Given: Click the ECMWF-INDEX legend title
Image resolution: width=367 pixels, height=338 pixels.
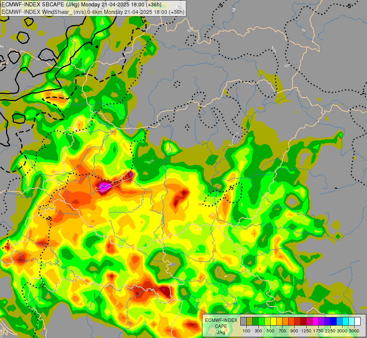Looking at the screenshot, I should click(x=221, y=320).
